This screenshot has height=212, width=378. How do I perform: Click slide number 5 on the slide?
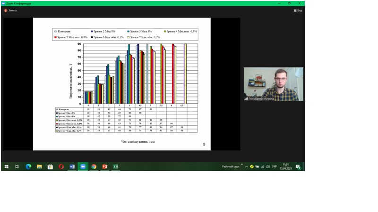click(204, 145)
